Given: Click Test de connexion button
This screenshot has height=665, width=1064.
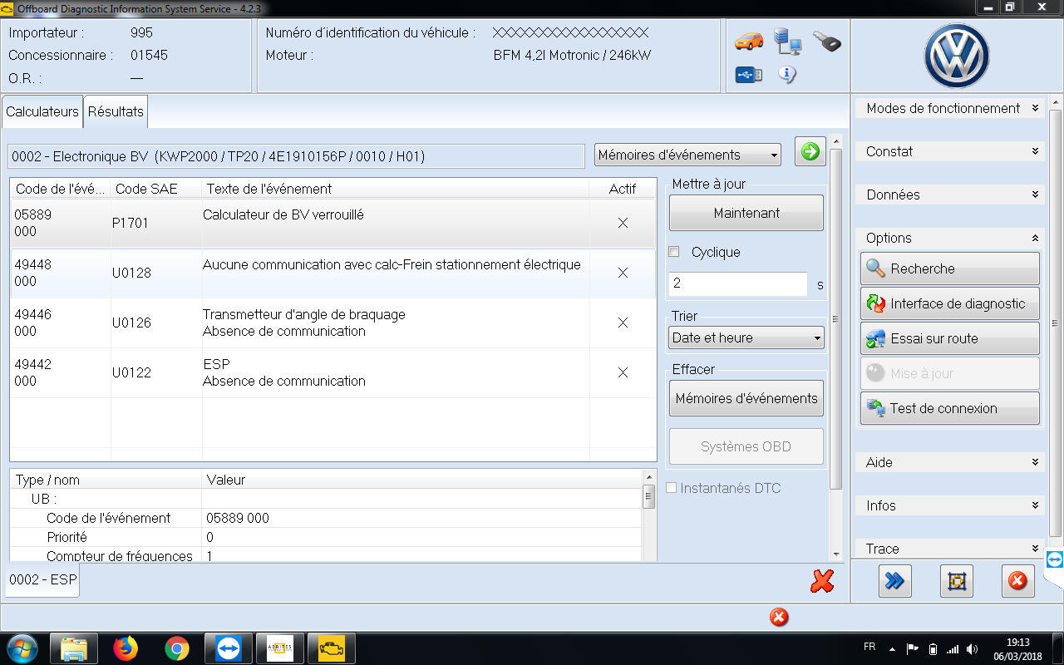Looking at the screenshot, I should point(949,408).
